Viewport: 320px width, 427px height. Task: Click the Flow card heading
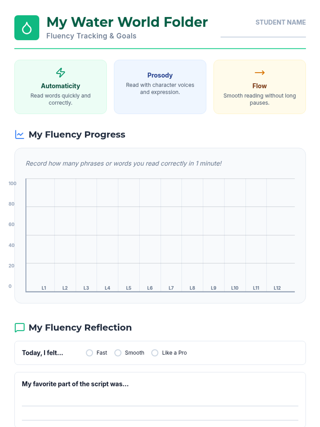259,86
